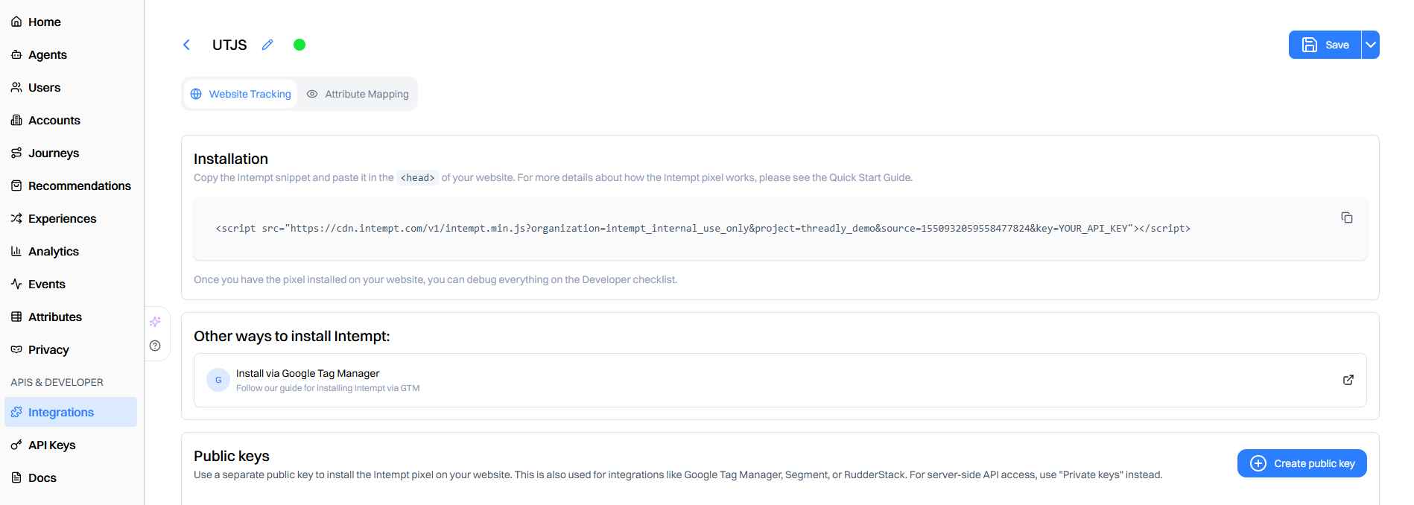Open Agents in sidebar menu
Screen dimensions: 1414x505
71,54
